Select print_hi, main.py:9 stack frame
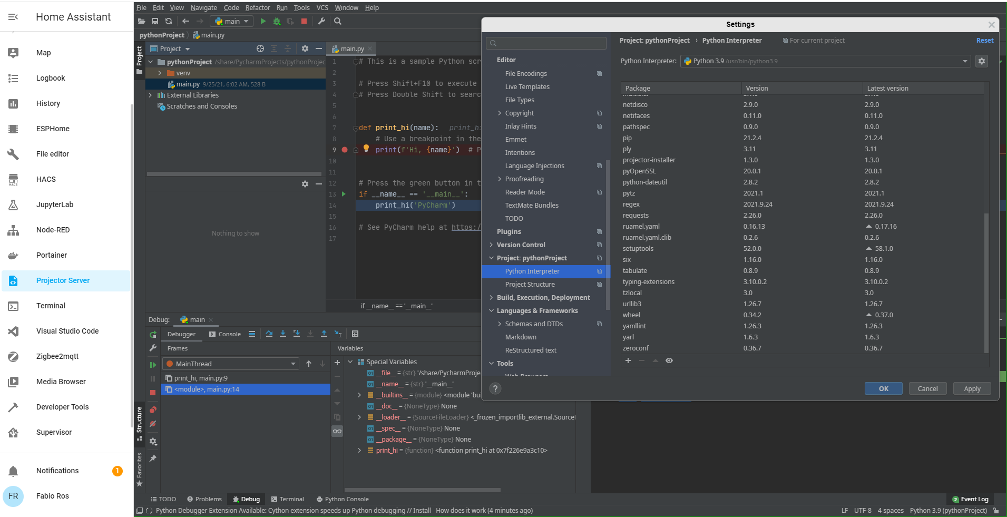This screenshot has width=1007, height=517. click(x=246, y=378)
